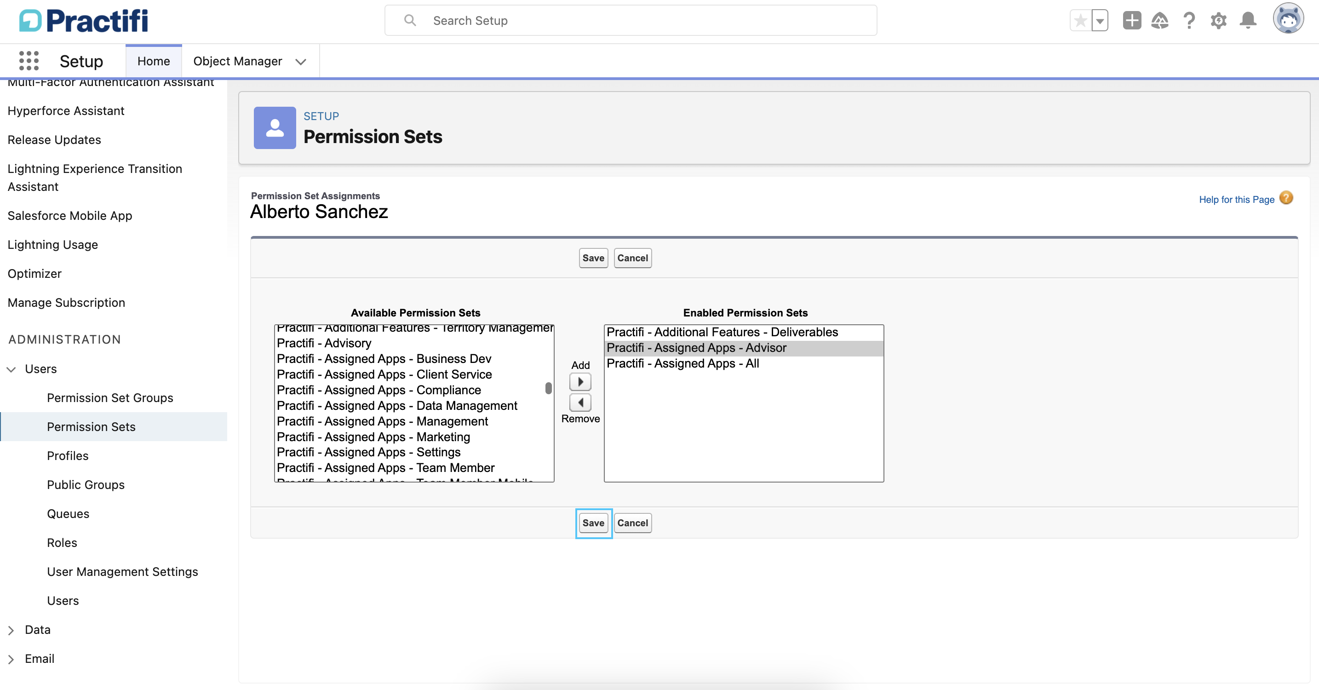
Task: Select Practifi - Additional Features - Deliverables
Action: (744, 332)
